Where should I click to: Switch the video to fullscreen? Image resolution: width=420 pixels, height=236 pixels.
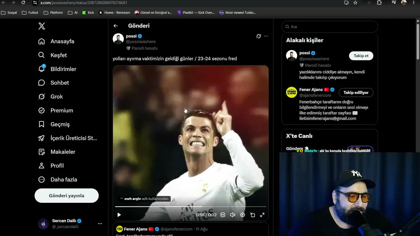pyautogui.click(x=262, y=215)
